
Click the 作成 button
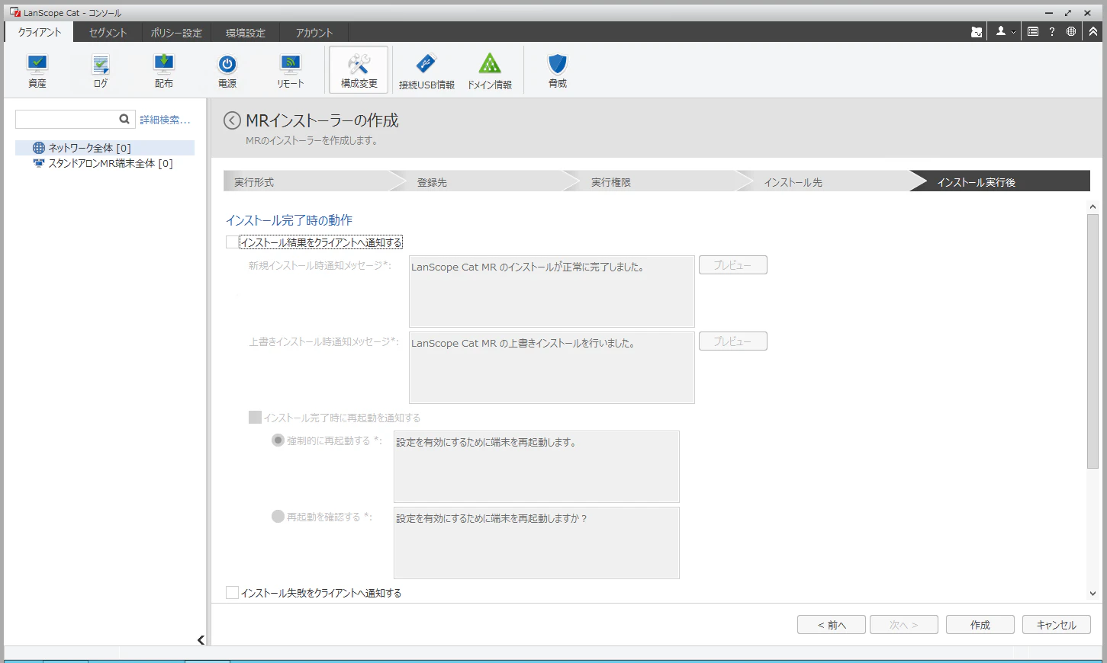[980, 625]
